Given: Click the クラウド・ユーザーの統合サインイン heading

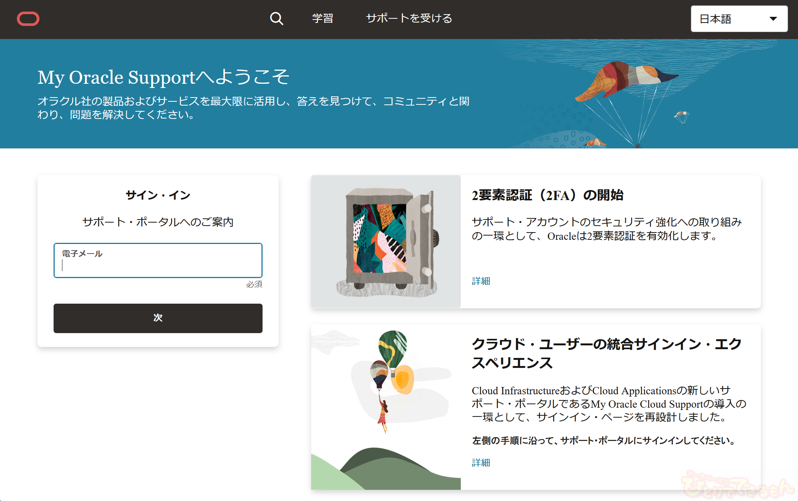Looking at the screenshot, I should point(607,353).
